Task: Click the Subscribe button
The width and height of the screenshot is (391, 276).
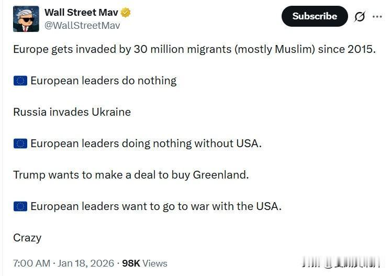Action: 315,17
